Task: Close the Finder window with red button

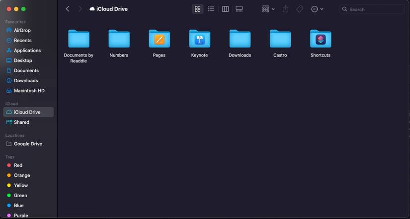Action: [x=9, y=9]
